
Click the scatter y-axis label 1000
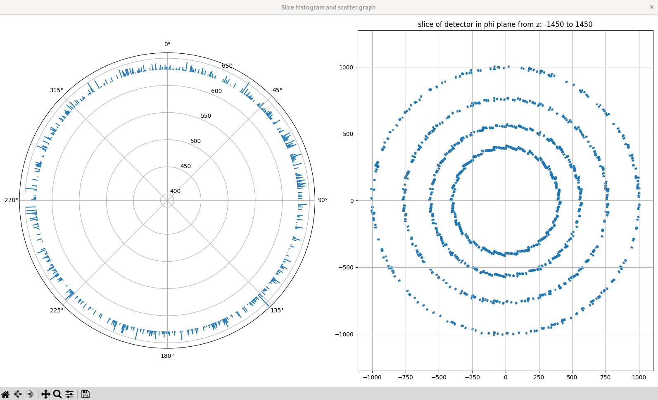347,67
